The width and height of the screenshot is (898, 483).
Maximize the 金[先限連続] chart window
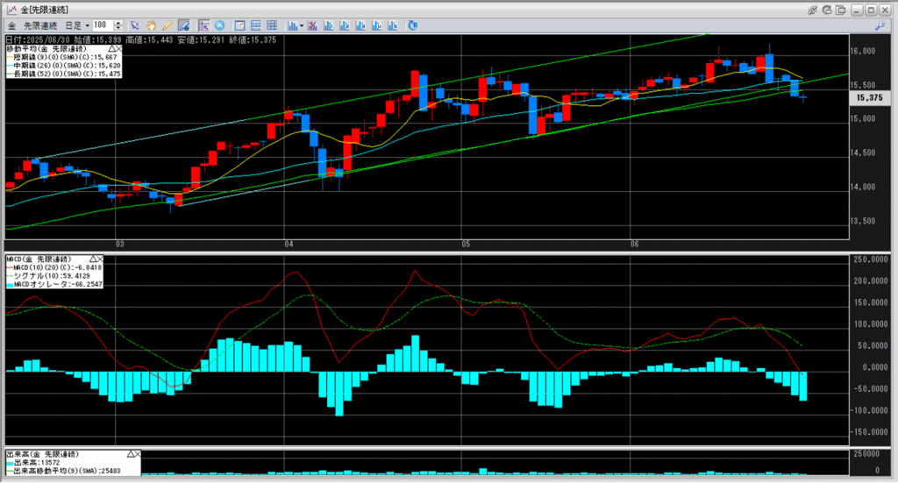pyautogui.click(x=871, y=10)
